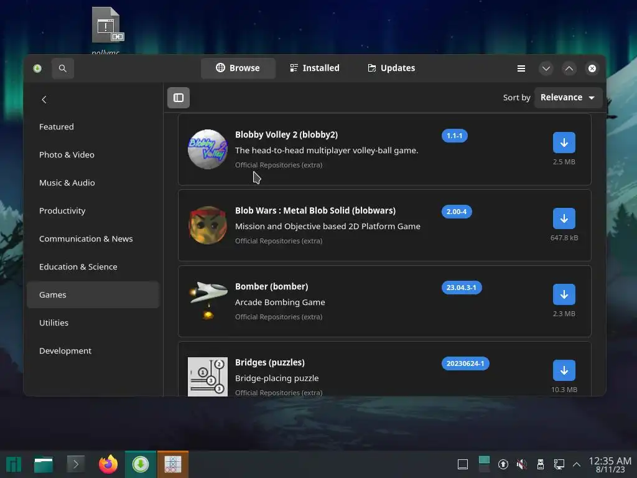The image size is (637, 478).
Task: Select the Utilities category
Action: point(93,323)
